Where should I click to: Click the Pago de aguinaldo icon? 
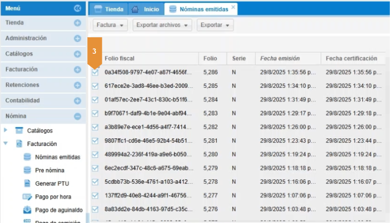point(28,210)
